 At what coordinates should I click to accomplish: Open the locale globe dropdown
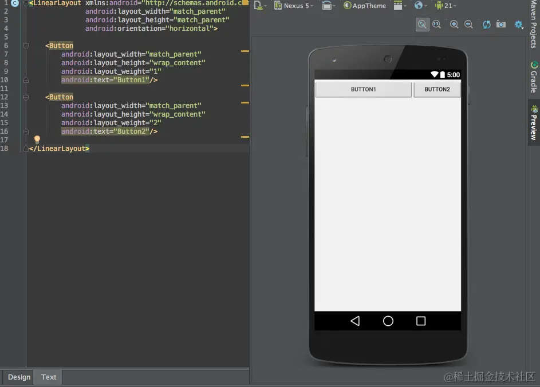point(420,6)
